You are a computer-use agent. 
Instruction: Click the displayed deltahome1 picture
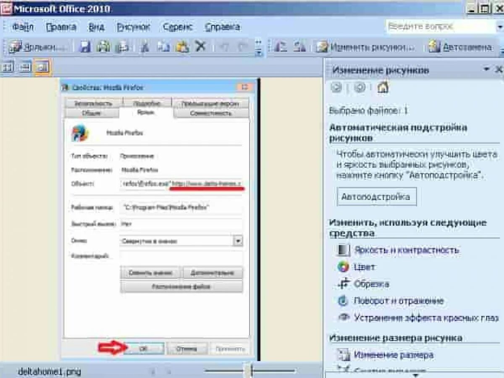point(160,219)
